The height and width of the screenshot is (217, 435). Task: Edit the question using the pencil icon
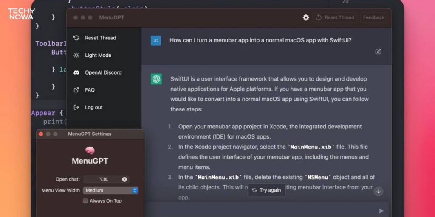pos(378,52)
